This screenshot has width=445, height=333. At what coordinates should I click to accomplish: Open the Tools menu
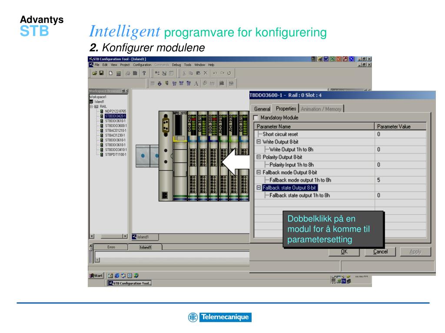pyautogui.click(x=188, y=65)
